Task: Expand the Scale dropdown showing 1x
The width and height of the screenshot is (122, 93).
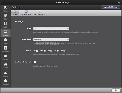Action: pos(51,28)
